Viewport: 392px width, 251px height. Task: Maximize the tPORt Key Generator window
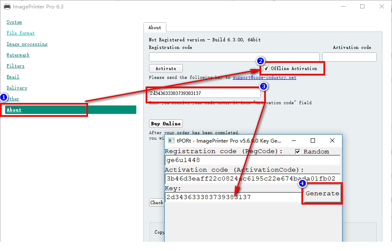313,141
